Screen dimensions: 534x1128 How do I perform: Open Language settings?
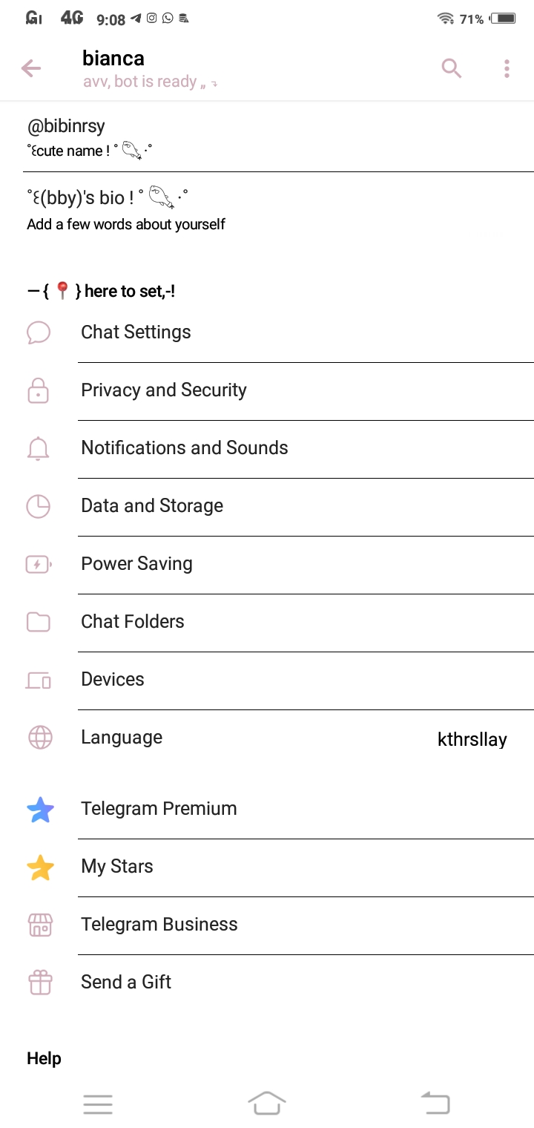click(x=122, y=738)
